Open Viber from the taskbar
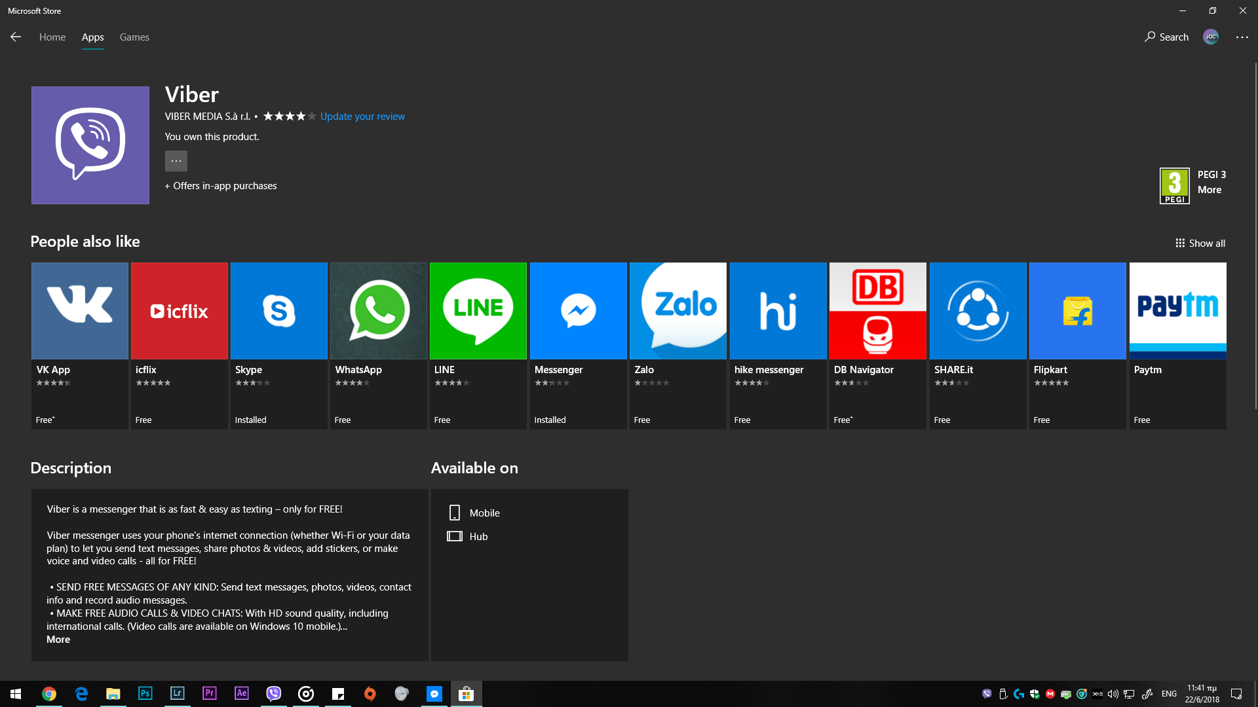The image size is (1258, 707). tap(274, 694)
